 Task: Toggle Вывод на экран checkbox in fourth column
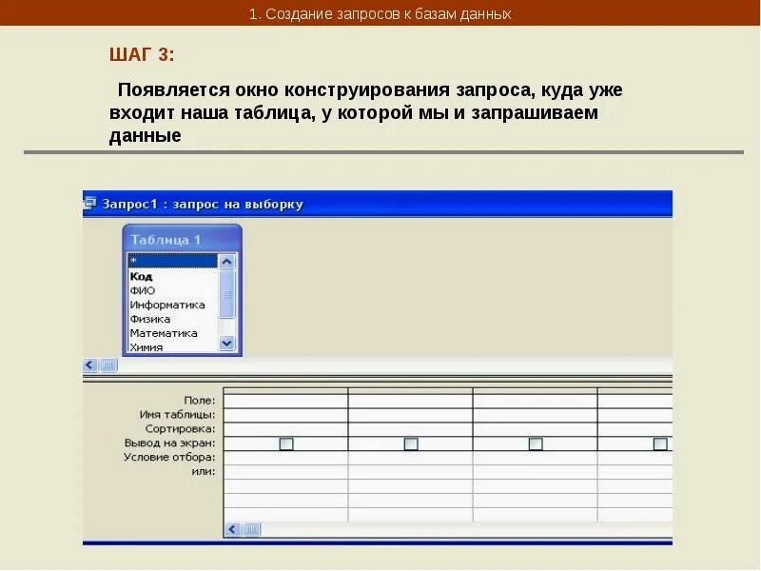[660, 443]
